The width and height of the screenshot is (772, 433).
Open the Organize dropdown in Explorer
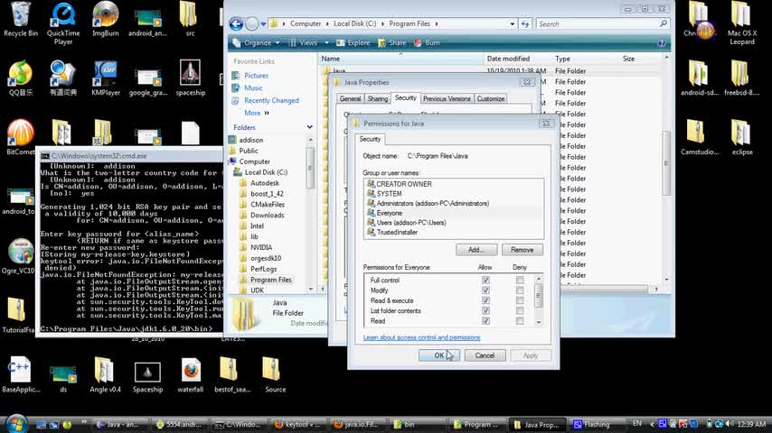[257, 43]
